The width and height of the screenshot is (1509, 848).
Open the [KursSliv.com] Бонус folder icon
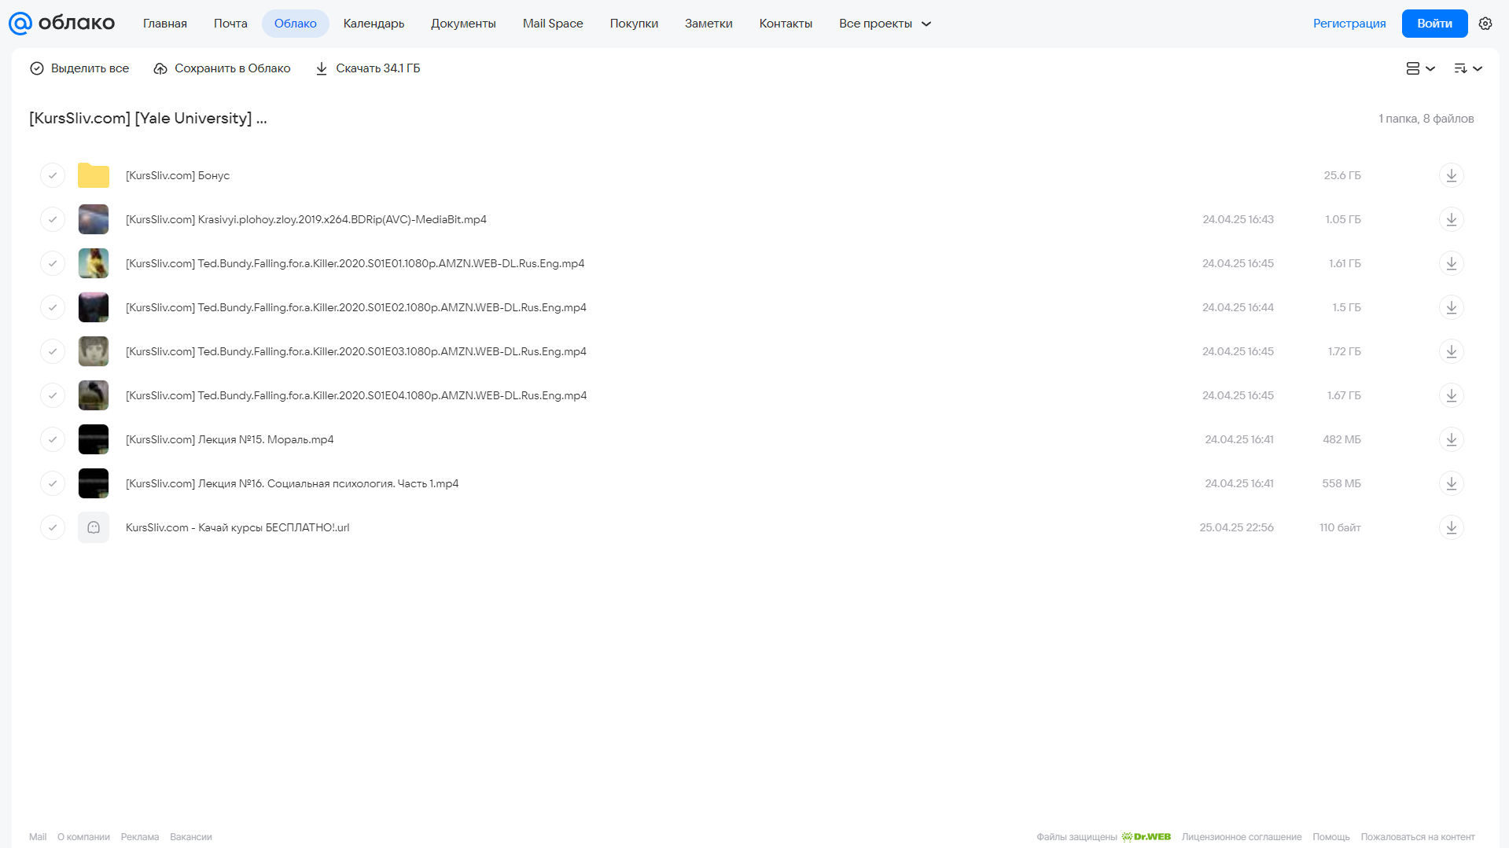pyautogui.click(x=94, y=175)
